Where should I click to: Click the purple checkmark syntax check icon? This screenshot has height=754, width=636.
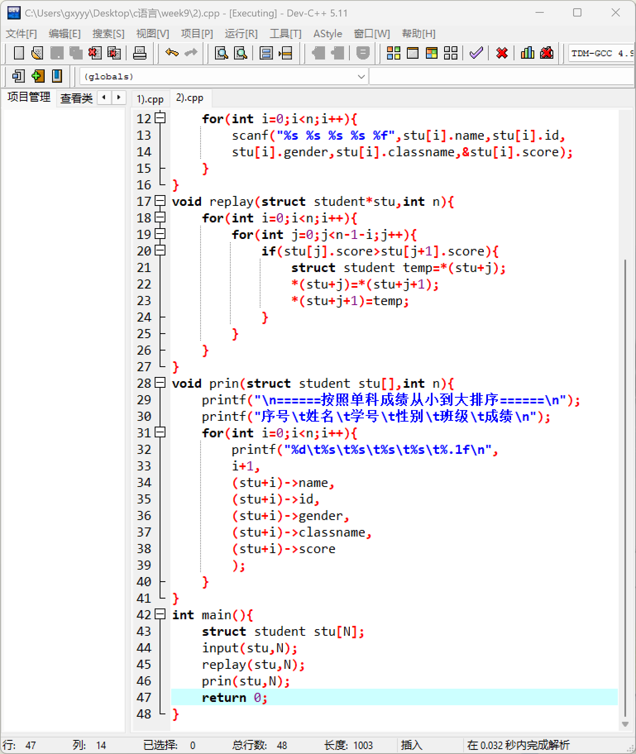pyautogui.click(x=476, y=53)
